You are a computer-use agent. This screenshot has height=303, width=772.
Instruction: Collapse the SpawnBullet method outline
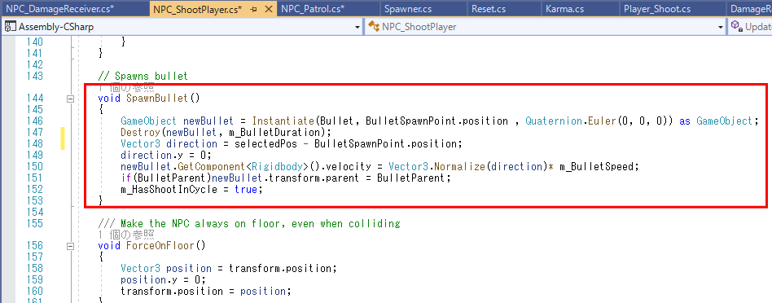70,99
